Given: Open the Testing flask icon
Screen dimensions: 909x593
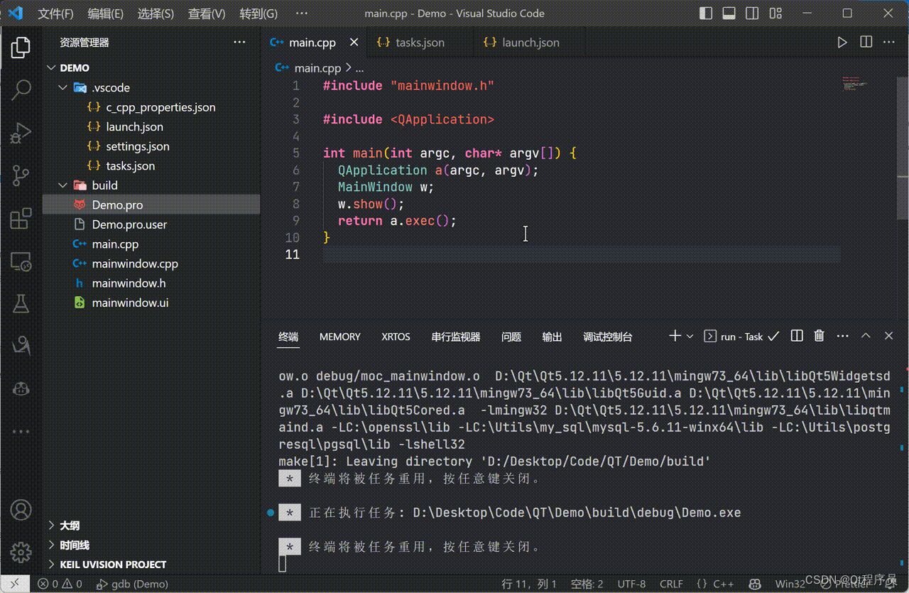Looking at the screenshot, I should pyautogui.click(x=21, y=303).
